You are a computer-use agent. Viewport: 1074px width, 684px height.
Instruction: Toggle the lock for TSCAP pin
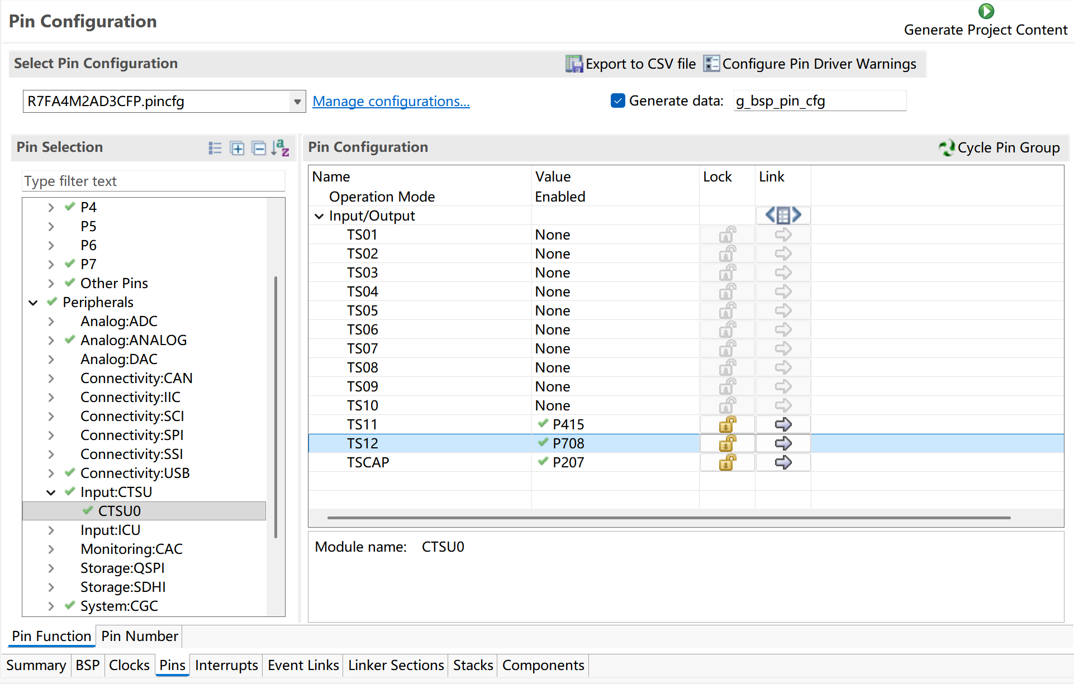click(727, 462)
